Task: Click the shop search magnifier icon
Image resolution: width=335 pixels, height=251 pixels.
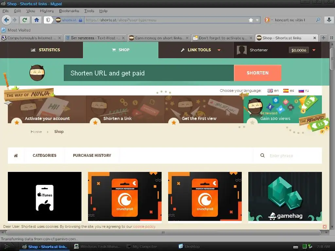Action: tap(262, 156)
